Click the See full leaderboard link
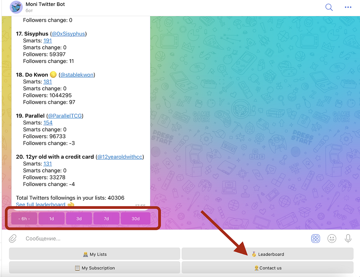 (41, 204)
